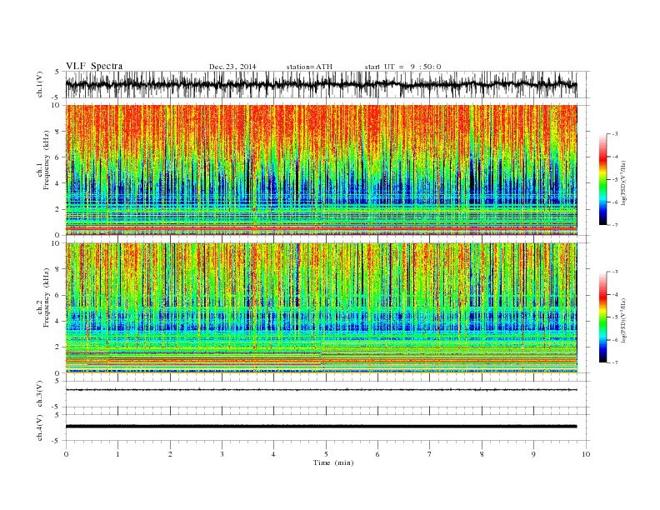Click the ch.1 voltage waveform trace
660x510 pixels.
click(321, 85)
